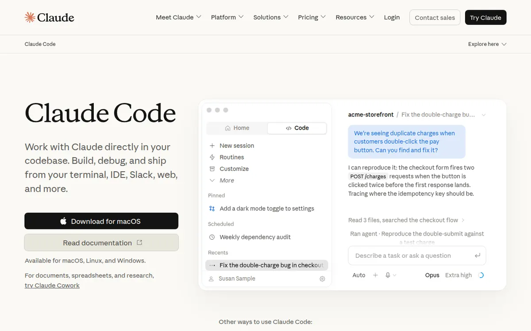This screenshot has width=531, height=331.
Task: Click the enter arrow icon in task input
Action: (477, 256)
